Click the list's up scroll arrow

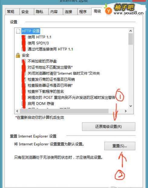pos(131,31)
